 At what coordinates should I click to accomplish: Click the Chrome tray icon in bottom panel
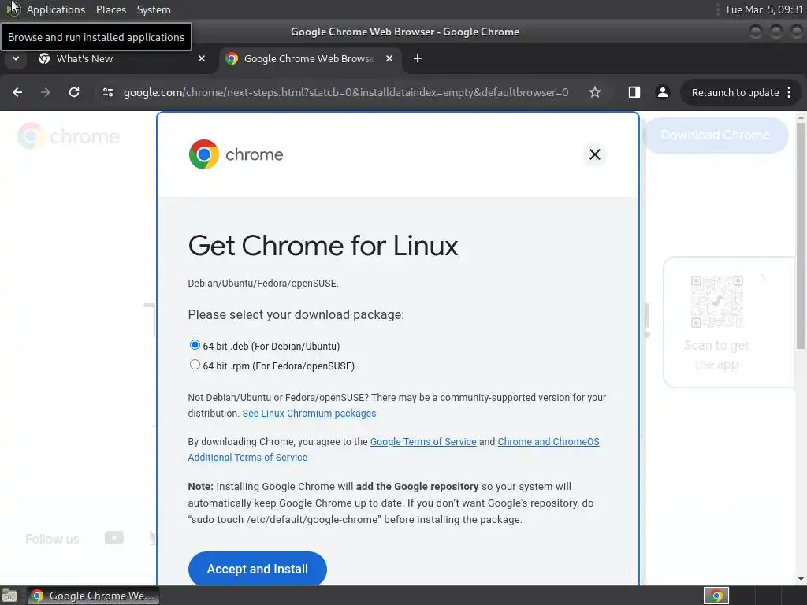pyautogui.click(x=716, y=596)
